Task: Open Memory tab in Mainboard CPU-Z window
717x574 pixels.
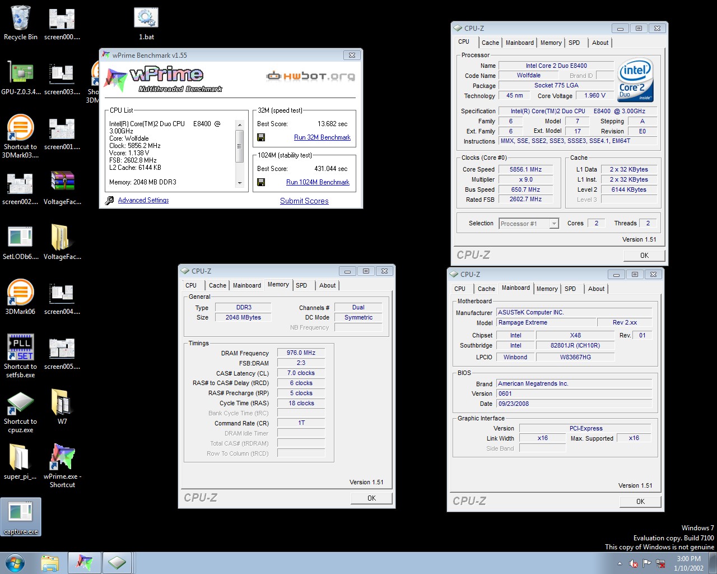Action: point(547,289)
